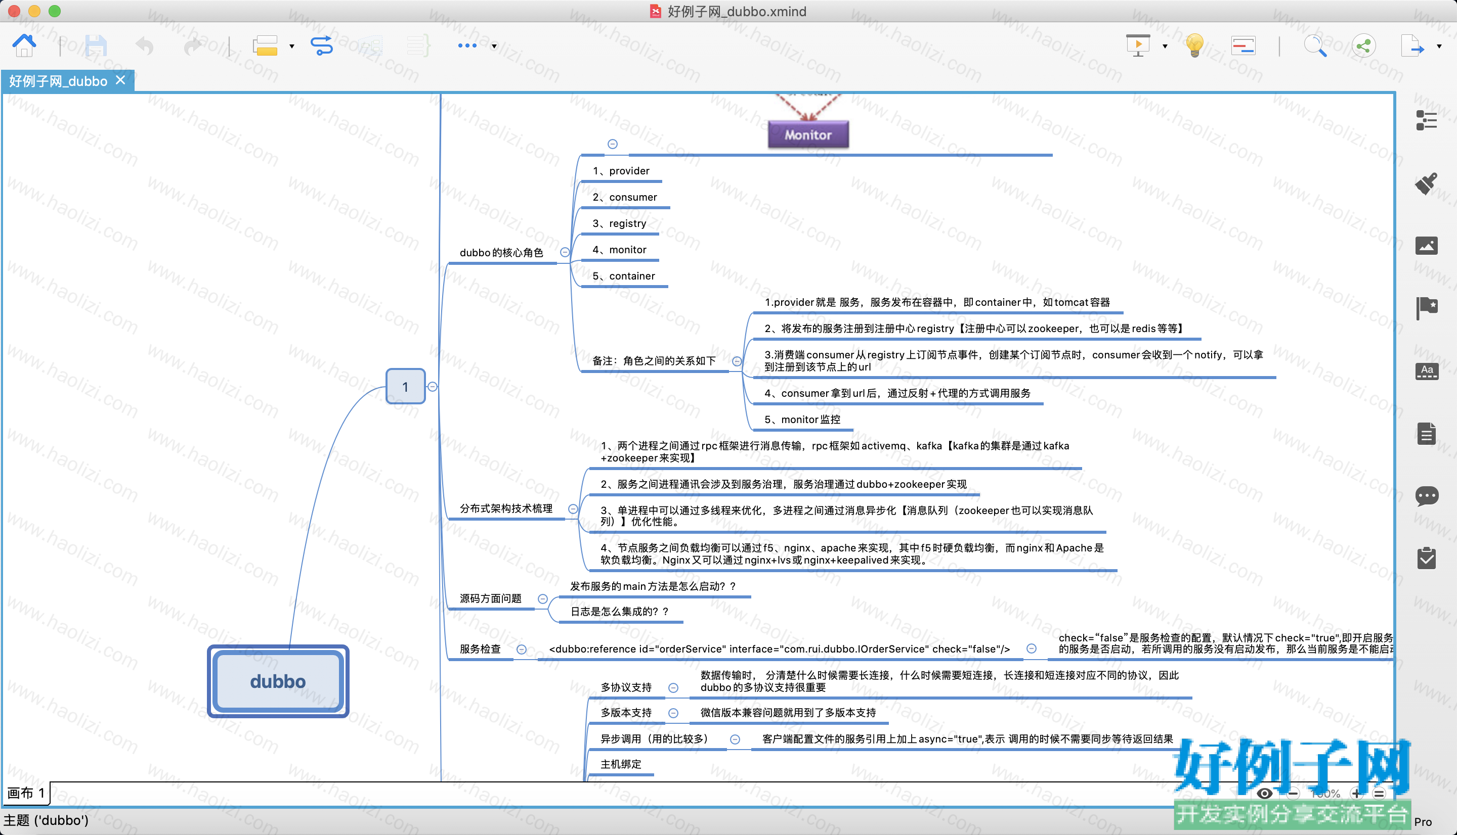Select the 5、monitor监控 topic

tap(802, 420)
